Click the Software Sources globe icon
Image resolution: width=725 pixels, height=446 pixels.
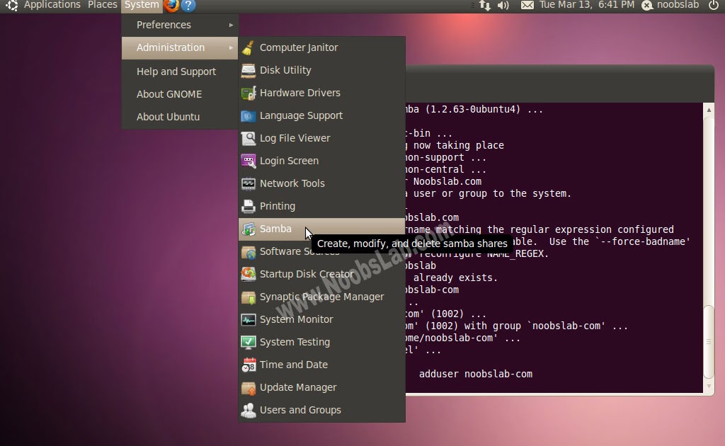tap(249, 251)
